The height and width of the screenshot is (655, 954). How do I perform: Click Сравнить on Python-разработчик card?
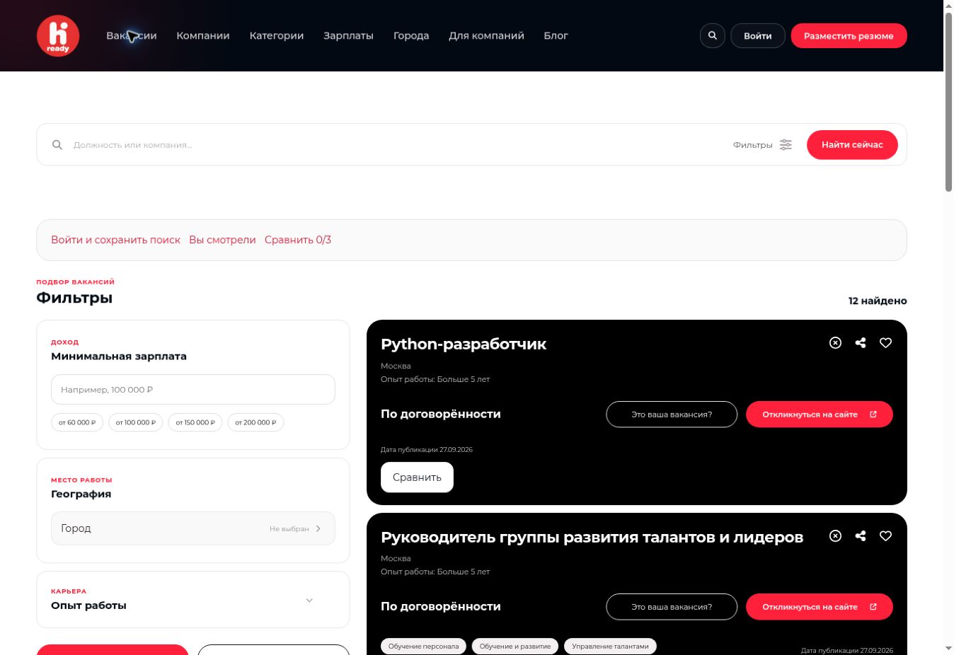(x=417, y=477)
